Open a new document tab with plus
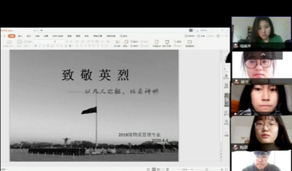Image resolution: width=292 pixels, height=171 pixels. tap(41, 30)
